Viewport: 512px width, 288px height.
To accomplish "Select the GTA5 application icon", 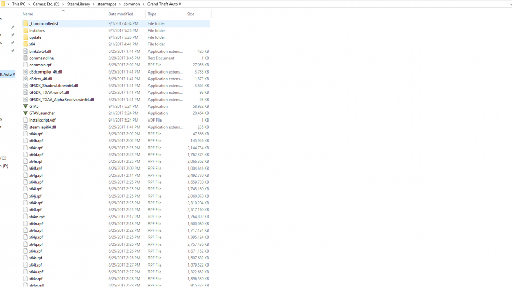I will click(x=26, y=106).
